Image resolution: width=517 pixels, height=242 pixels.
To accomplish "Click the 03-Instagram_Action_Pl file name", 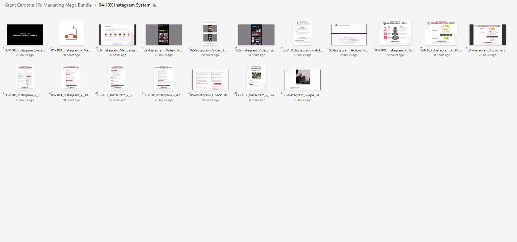I will [348, 50].
